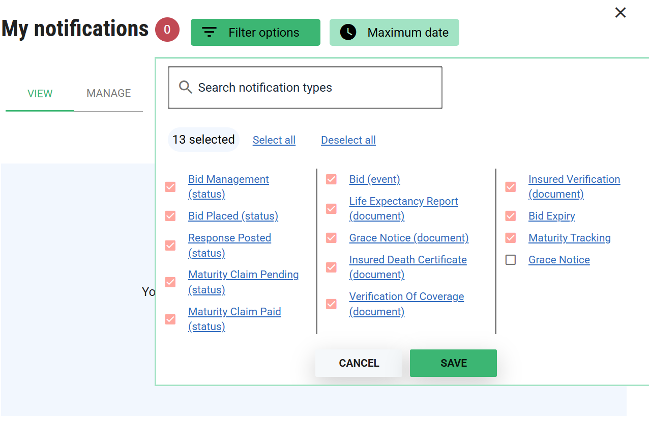Image resolution: width=649 pixels, height=435 pixels.
Task: Click the Select all link
Action: click(274, 140)
